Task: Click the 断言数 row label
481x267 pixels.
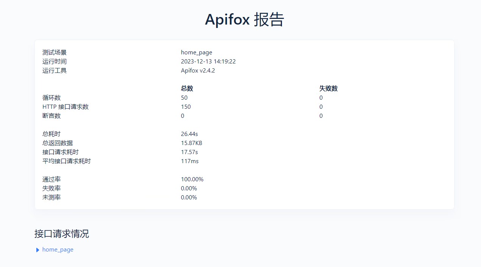Action: click(x=51, y=116)
